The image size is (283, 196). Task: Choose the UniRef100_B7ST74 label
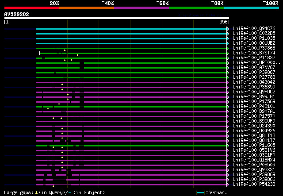(x=254, y=53)
